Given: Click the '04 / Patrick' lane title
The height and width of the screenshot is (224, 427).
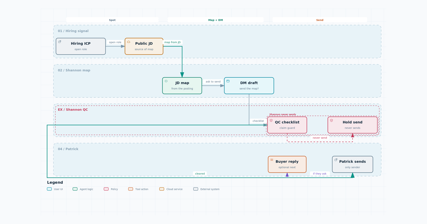Looking at the screenshot, I should 68,149.
